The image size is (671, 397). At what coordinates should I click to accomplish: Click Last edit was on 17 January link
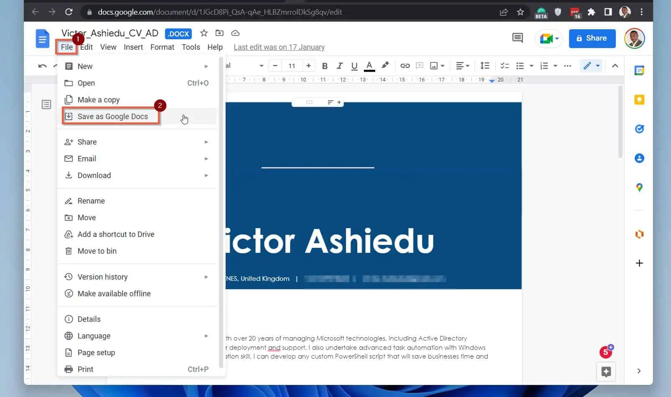(279, 47)
